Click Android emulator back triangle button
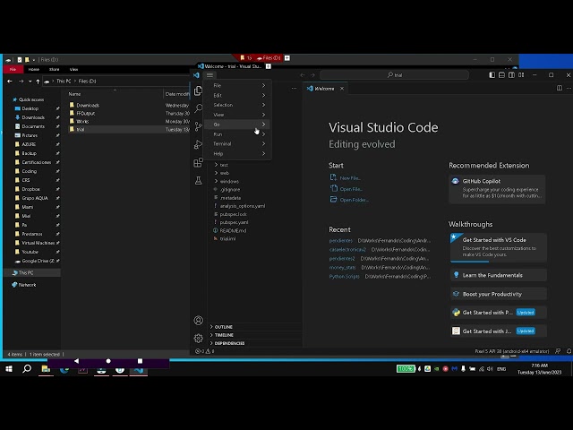This screenshot has width=573, height=430. [x=76, y=361]
